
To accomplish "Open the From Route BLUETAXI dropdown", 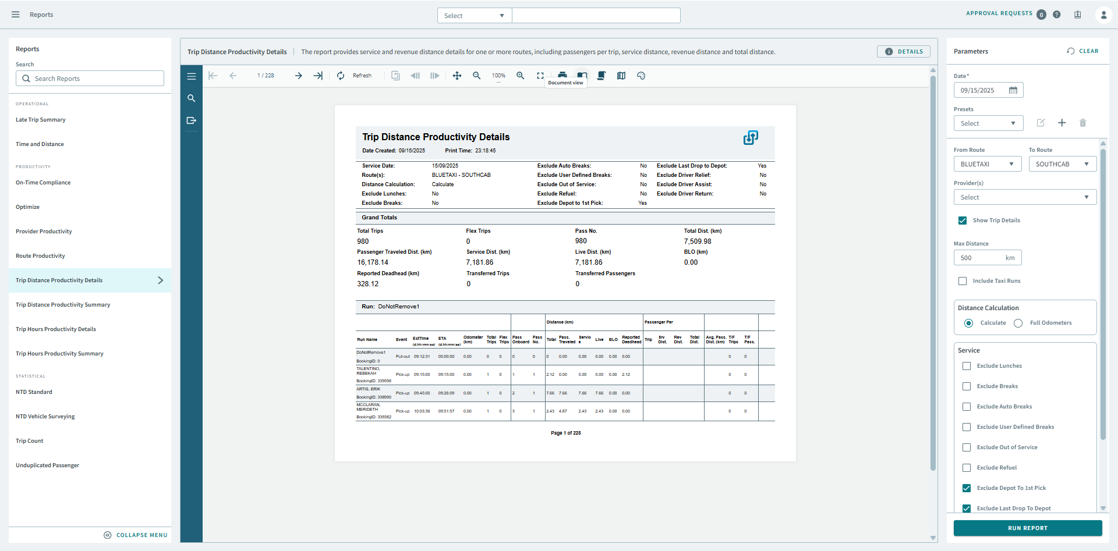I will pos(987,163).
